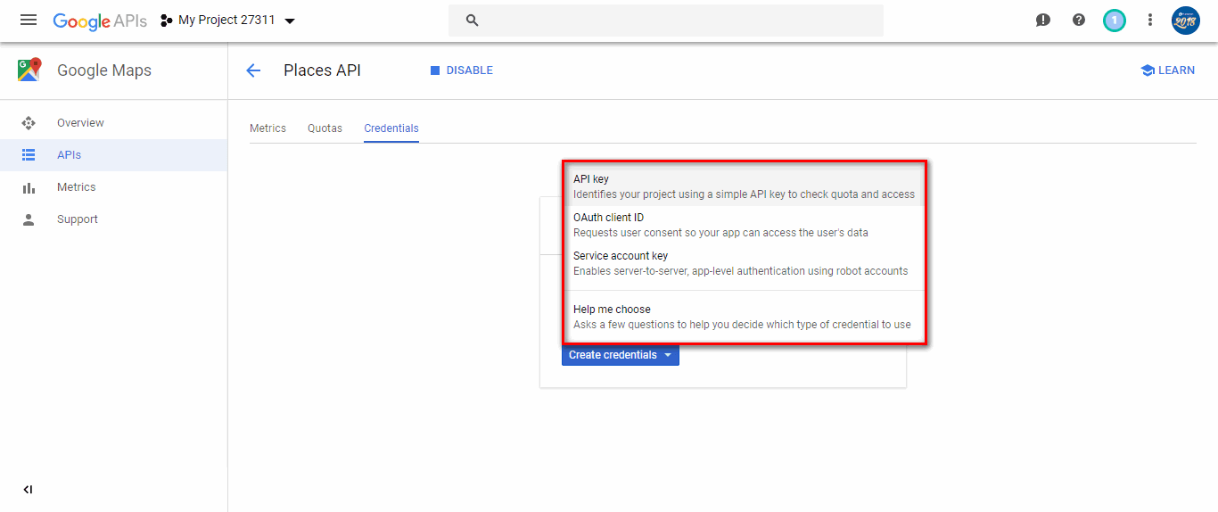The width and height of the screenshot is (1218, 512).
Task: Open Overview in the sidebar
Action: click(x=113, y=123)
